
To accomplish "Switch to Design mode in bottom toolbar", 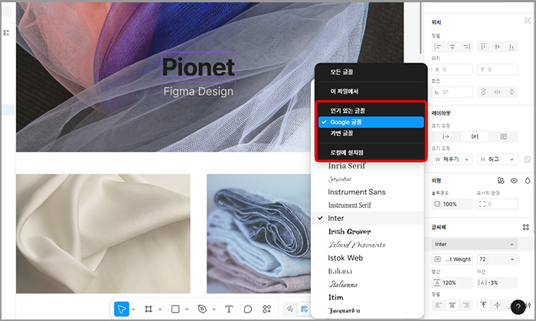I will (304, 309).
